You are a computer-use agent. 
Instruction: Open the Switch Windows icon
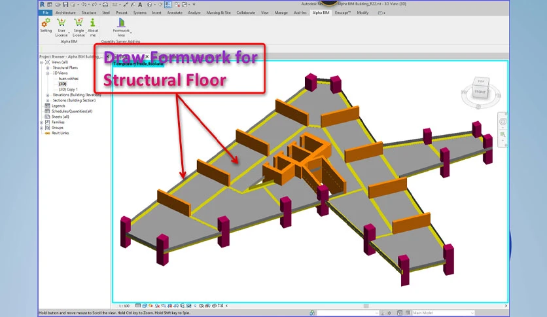coord(185,5)
